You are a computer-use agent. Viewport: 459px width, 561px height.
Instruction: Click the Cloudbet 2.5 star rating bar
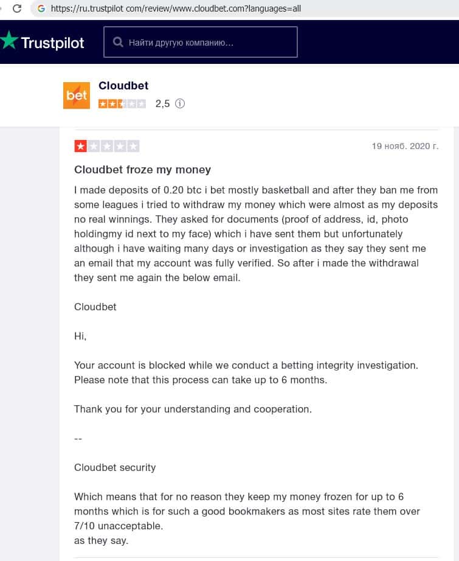click(122, 104)
